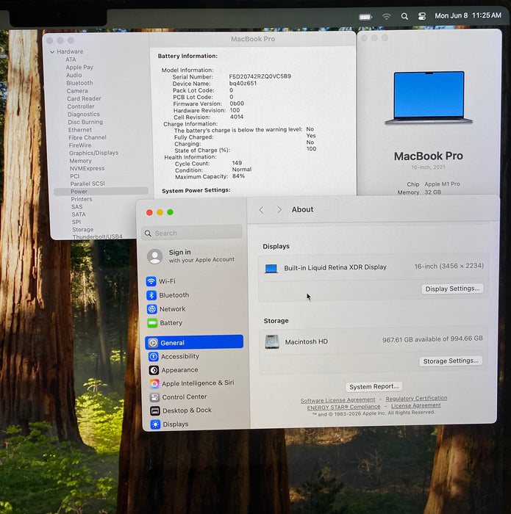
Task: Click the Sign in account avatar
Action: (155, 256)
